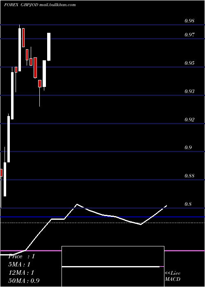This screenshot has height=287, width=205.
Task: Click the FOREX GBPJOD chart title text
Action: (x=21, y=5)
